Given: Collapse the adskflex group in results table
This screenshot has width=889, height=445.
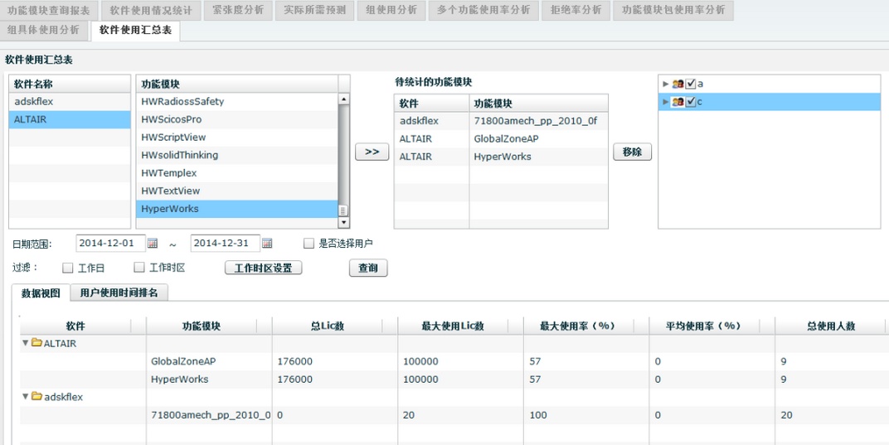Looking at the screenshot, I should (26, 397).
